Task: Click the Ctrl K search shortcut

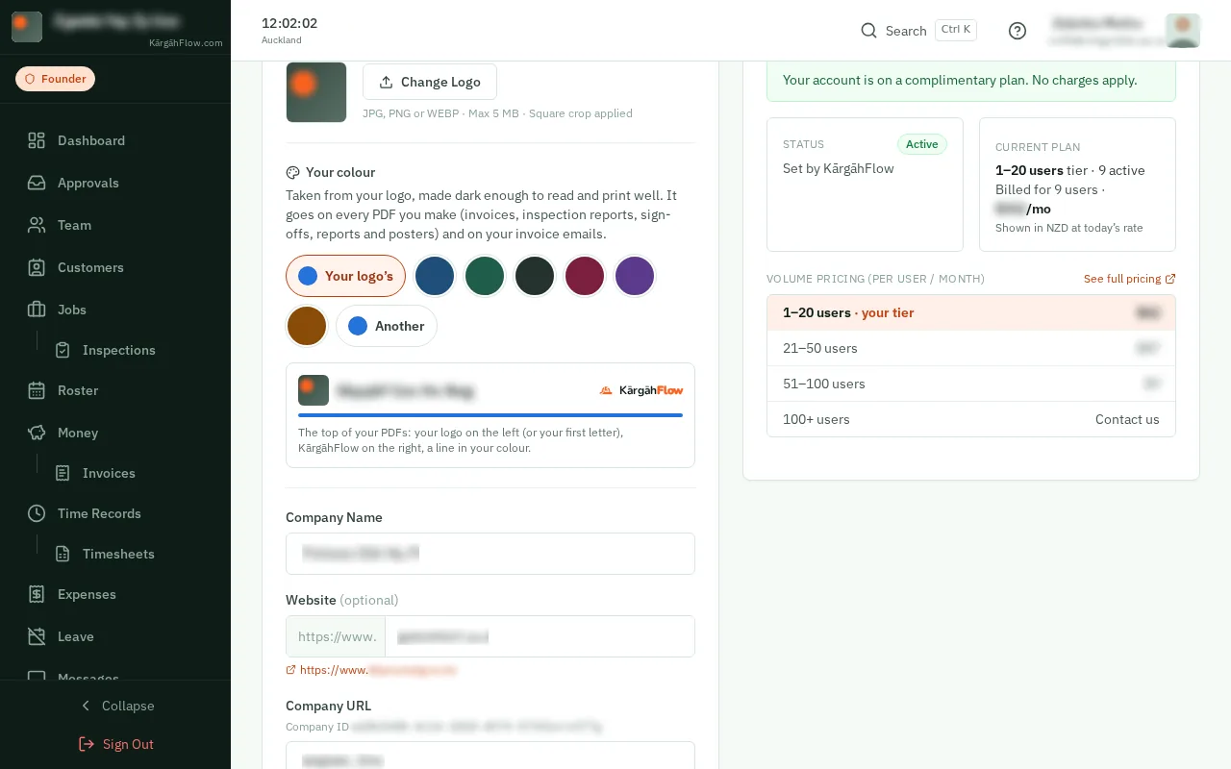Action: click(956, 30)
